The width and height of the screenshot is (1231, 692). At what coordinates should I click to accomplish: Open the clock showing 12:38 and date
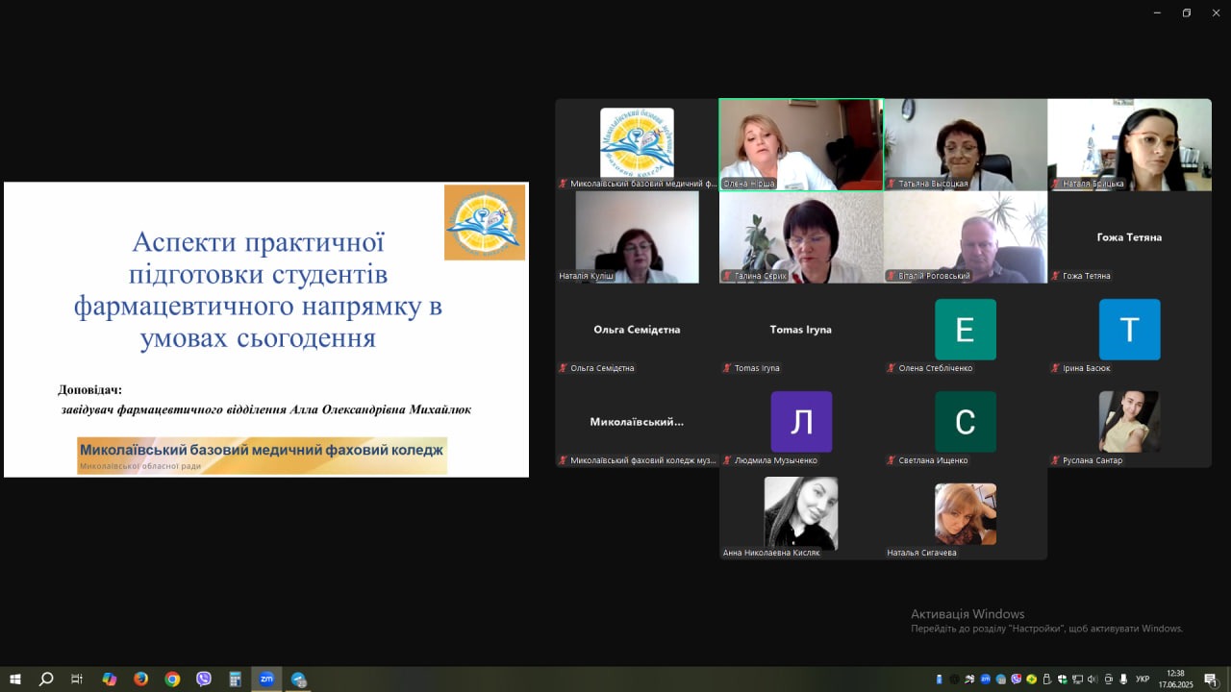(1175, 679)
